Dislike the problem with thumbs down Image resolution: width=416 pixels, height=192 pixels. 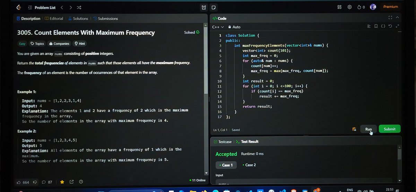35,182
